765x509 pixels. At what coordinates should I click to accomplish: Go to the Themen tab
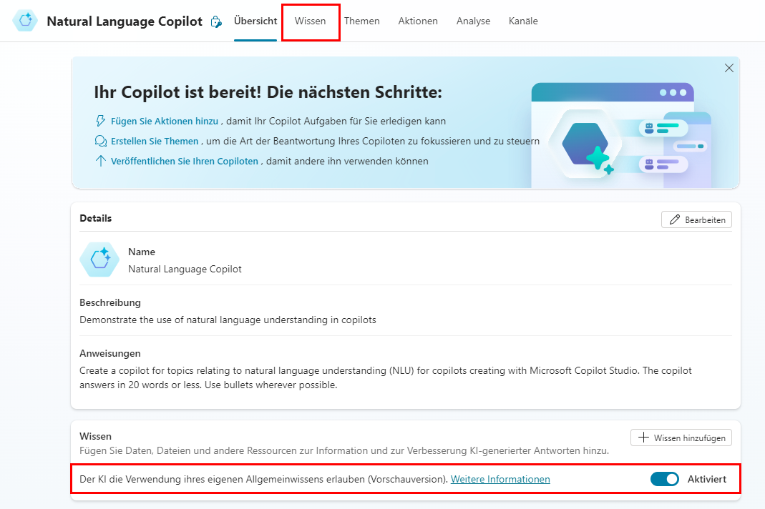point(361,21)
